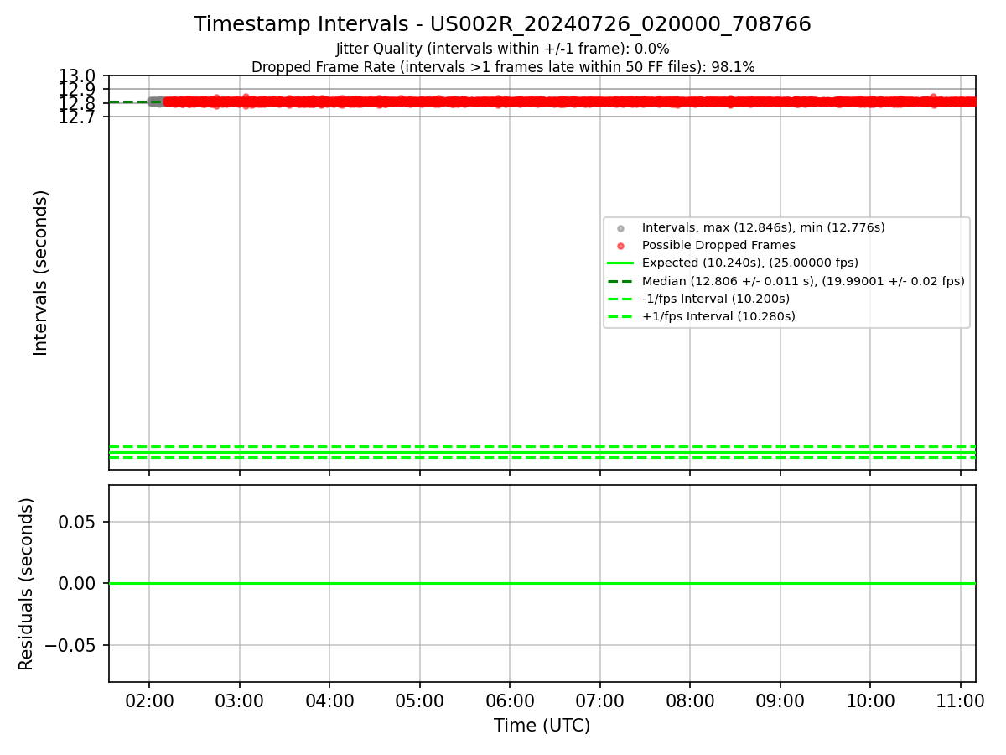Click the −0.05 residuals tick label

[x=70, y=645]
